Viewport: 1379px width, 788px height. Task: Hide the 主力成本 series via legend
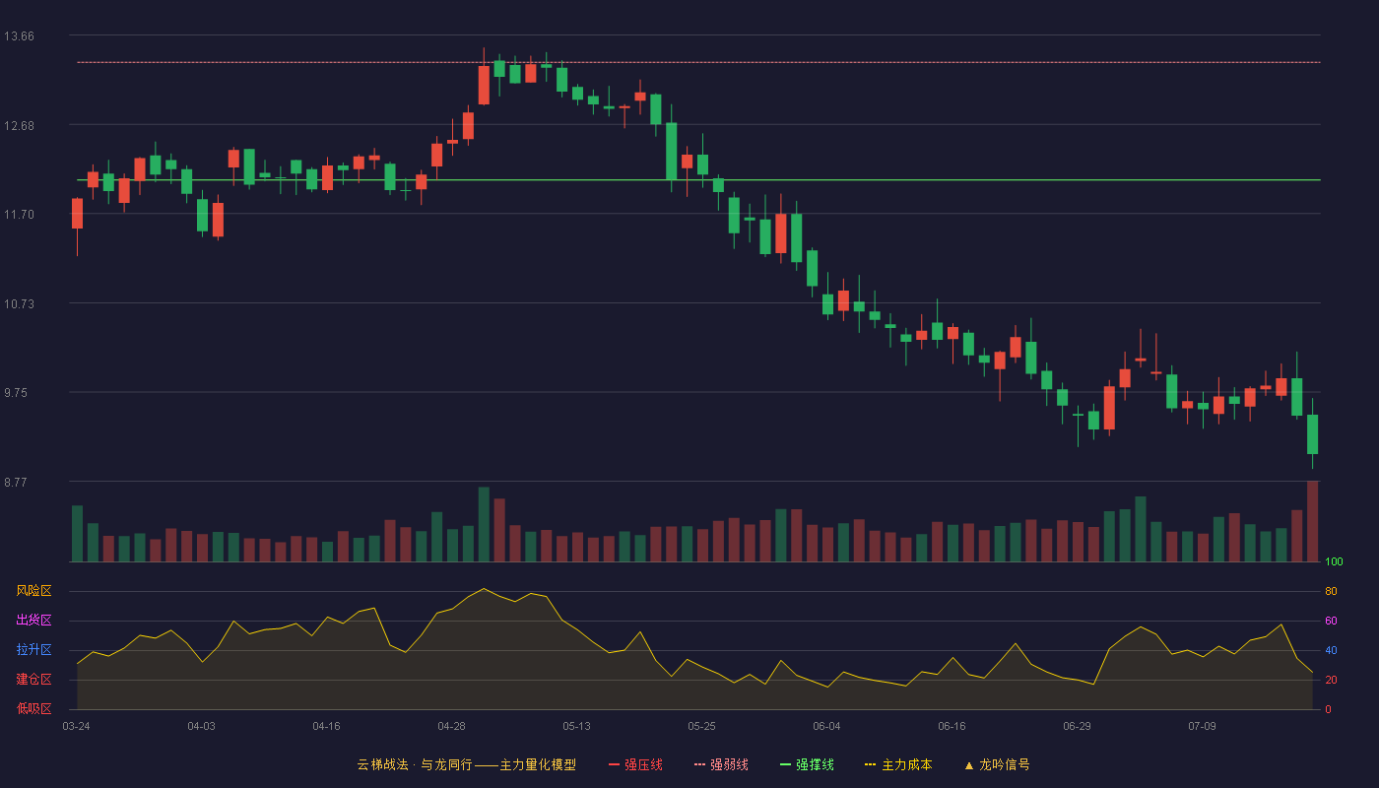coord(898,764)
